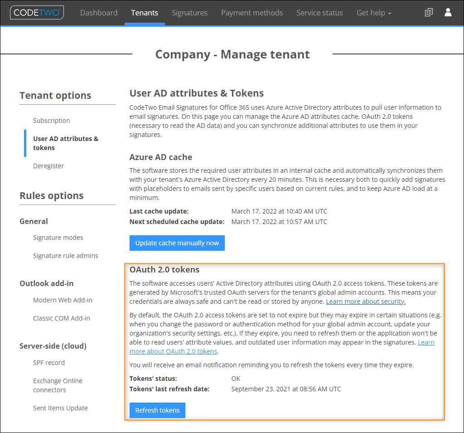The height and width of the screenshot is (433, 464).
Task: Open Sent Items Update page
Action: (60, 408)
